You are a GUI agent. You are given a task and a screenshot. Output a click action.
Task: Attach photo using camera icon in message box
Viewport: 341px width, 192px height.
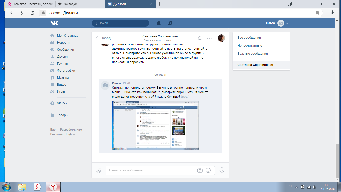200,170
